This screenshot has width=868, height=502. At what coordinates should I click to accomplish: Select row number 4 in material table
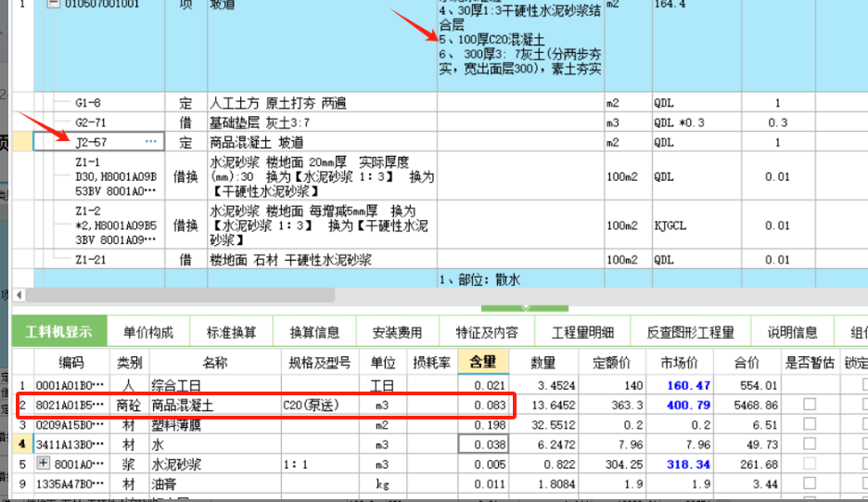coord(22,444)
